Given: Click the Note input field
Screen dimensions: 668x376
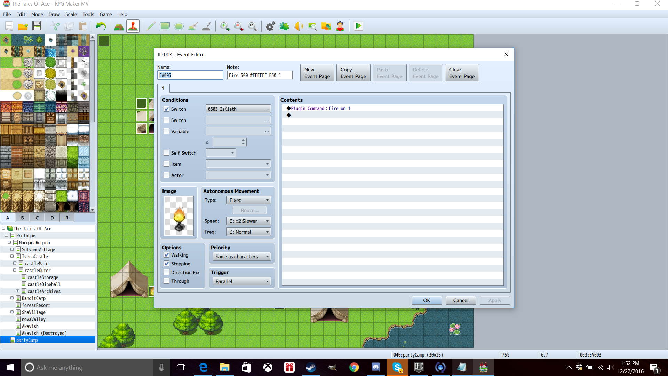Looking at the screenshot, I should tap(260, 75).
